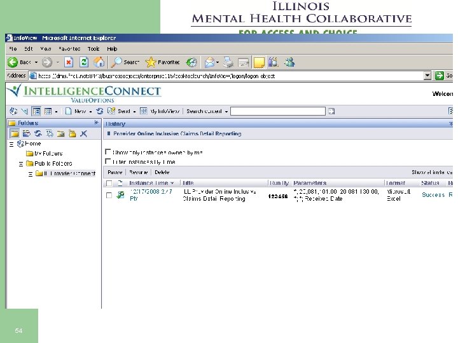This screenshot has height=343, width=458.
Task: Open the Address bar dropdown arrow
Action: click(427, 76)
